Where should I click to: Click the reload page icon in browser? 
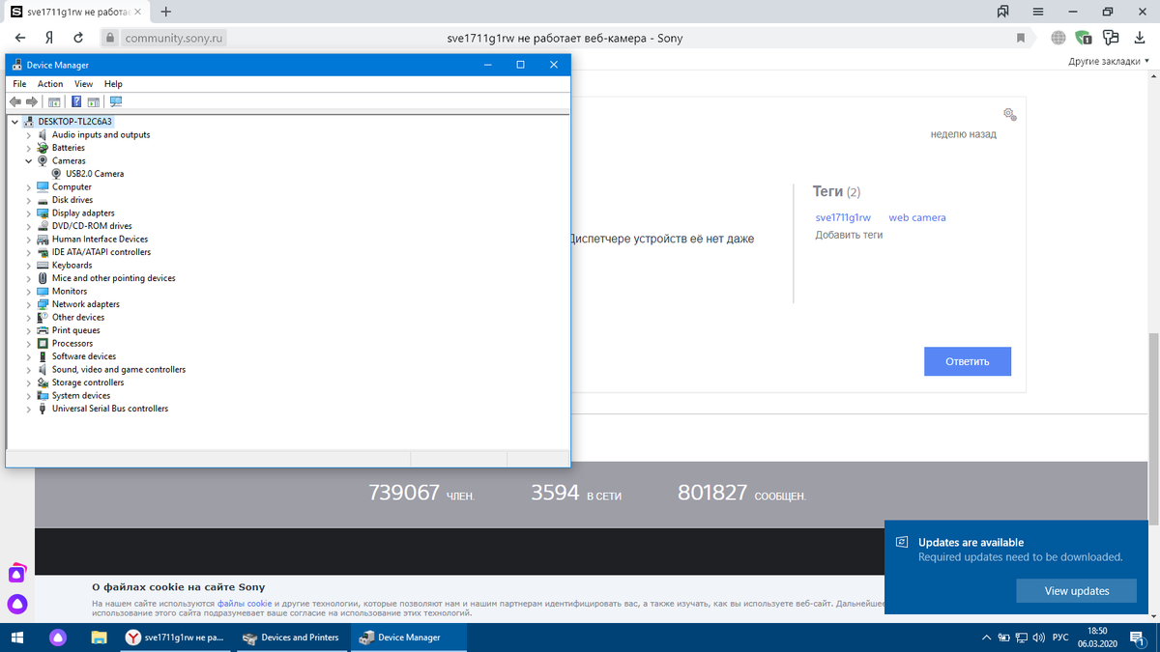pyautogui.click(x=78, y=38)
